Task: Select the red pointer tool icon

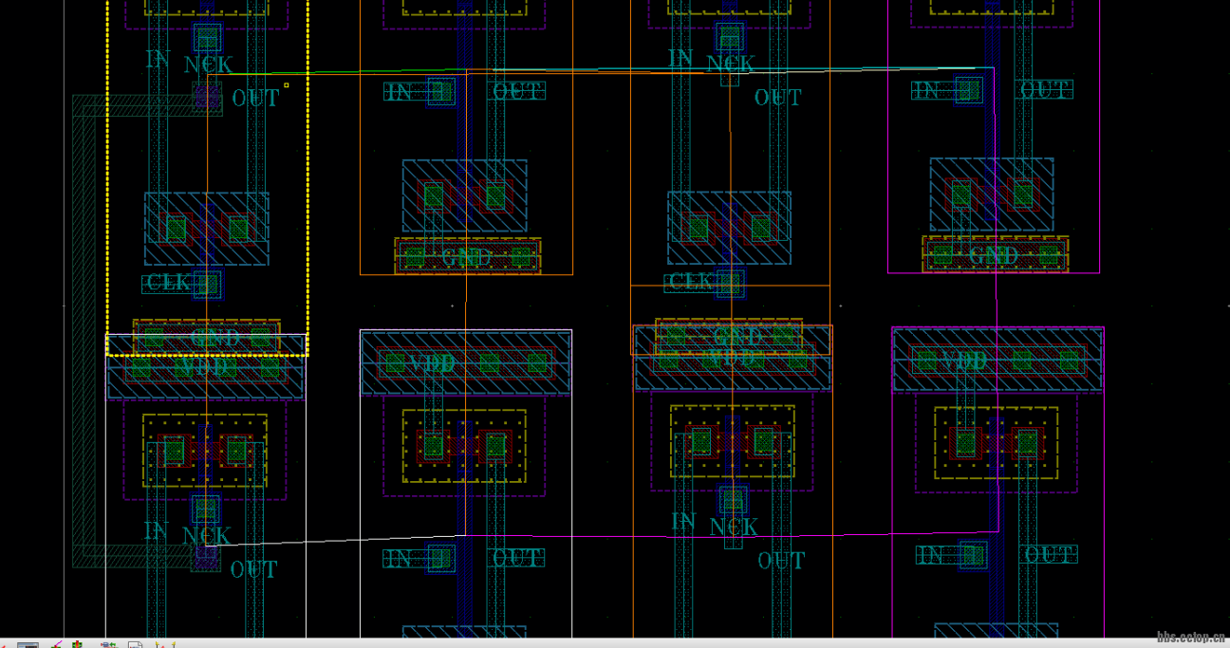Action: [x=5, y=644]
